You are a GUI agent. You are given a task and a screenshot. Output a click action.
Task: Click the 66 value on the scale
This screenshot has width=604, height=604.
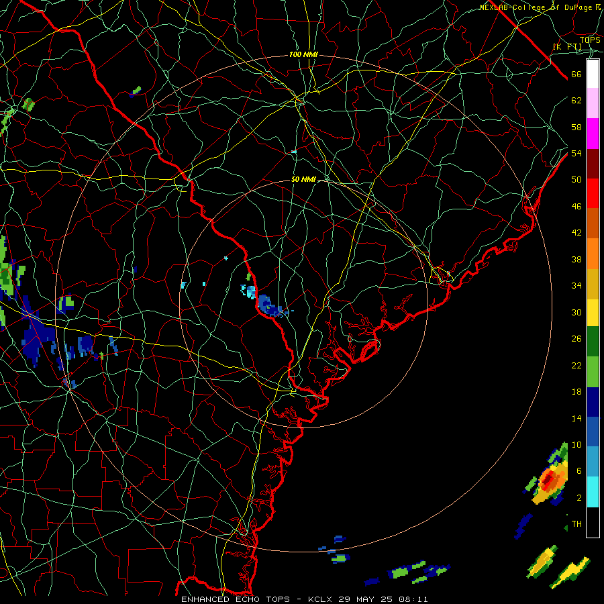click(x=576, y=74)
